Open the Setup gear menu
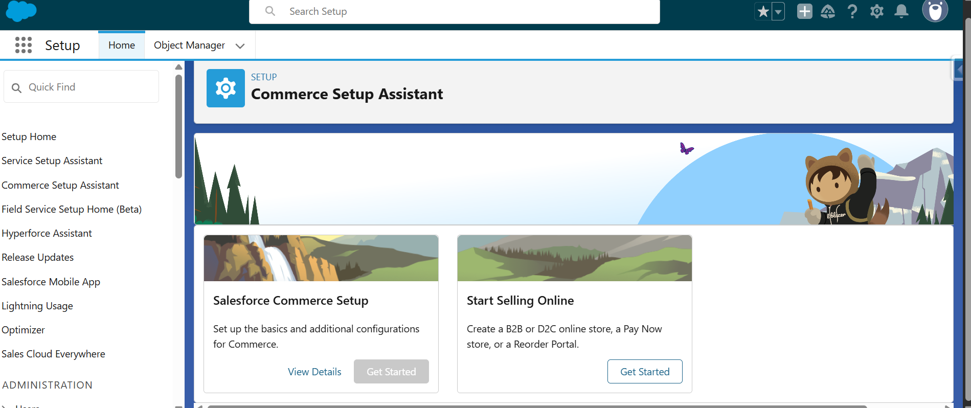Image resolution: width=971 pixels, height=408 pixels. pyautogui.click(x=876, y=11)
